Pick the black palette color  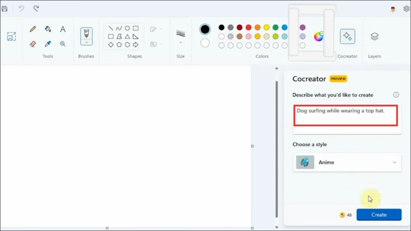pyautogui.click(x=222, y=27)
